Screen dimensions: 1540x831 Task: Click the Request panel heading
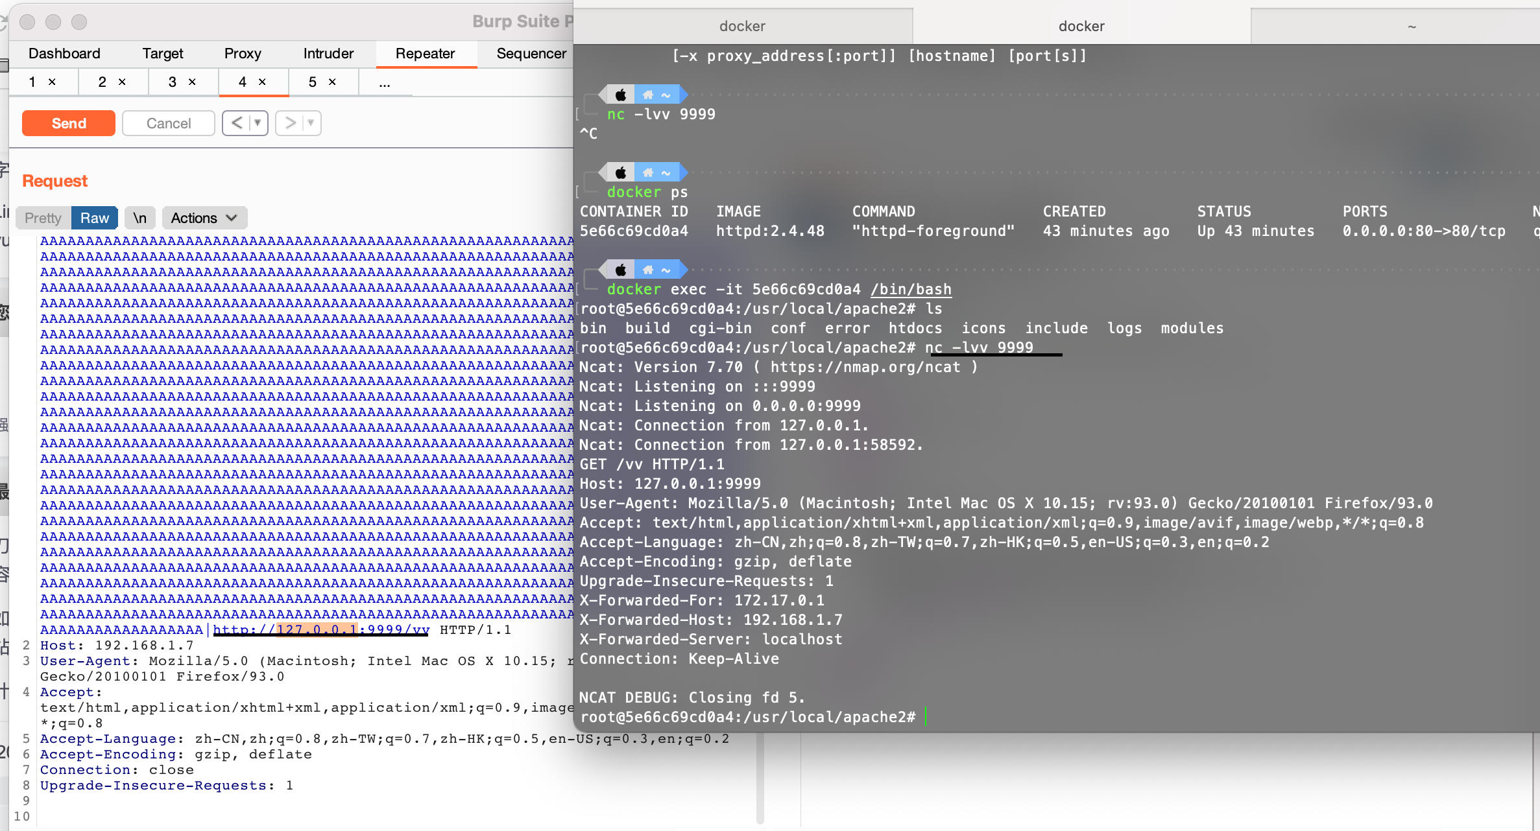(54, 181)
